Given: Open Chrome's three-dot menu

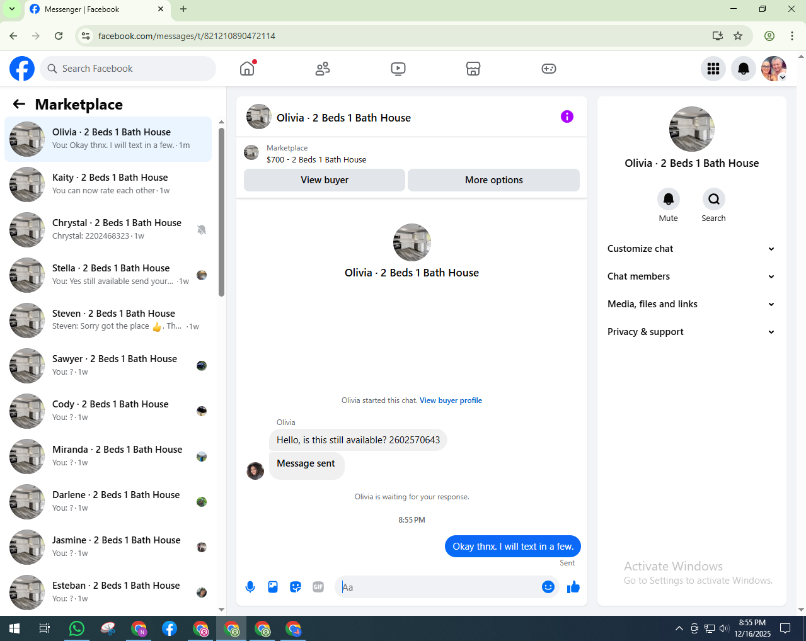Looking at the screenshot, I should point(792,36).
